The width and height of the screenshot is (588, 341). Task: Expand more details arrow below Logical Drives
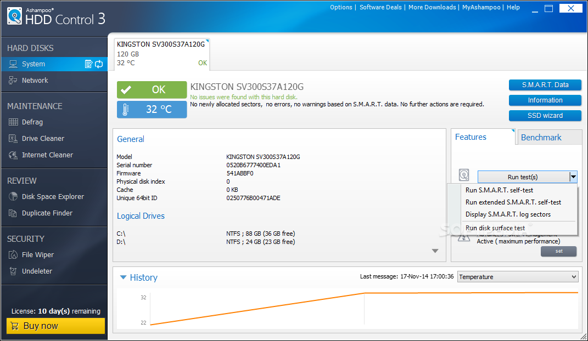(x=435, y=251)
